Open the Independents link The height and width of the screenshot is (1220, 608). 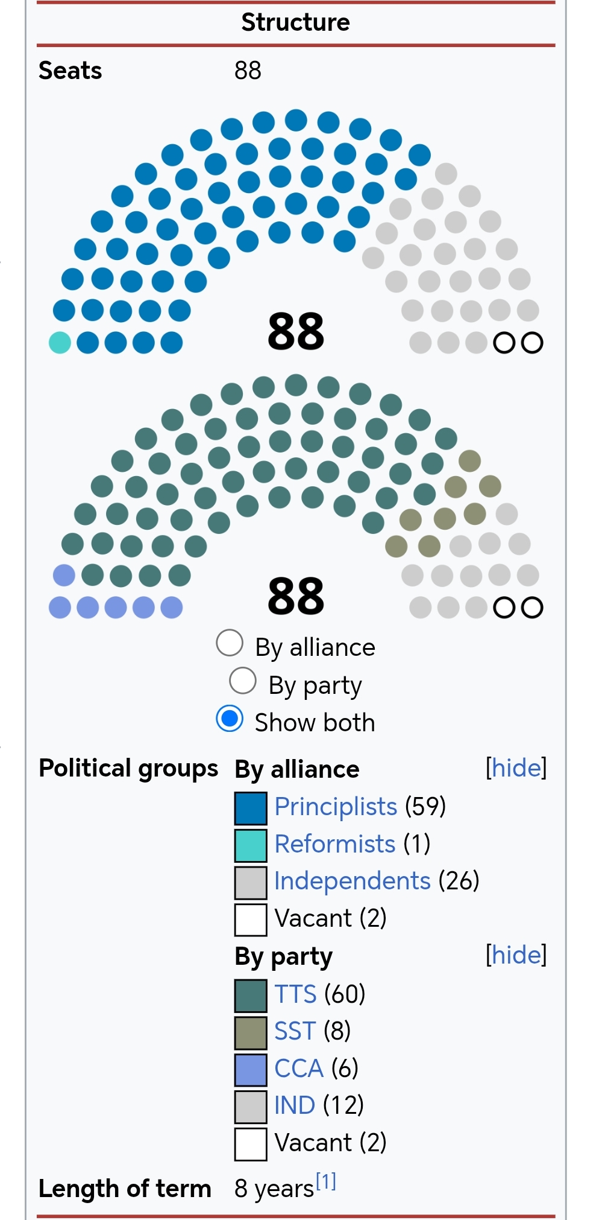tap(352, 881)
